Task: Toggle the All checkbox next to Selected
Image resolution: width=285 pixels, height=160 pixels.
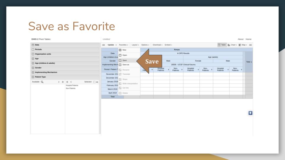Action: tap(94, 82)
